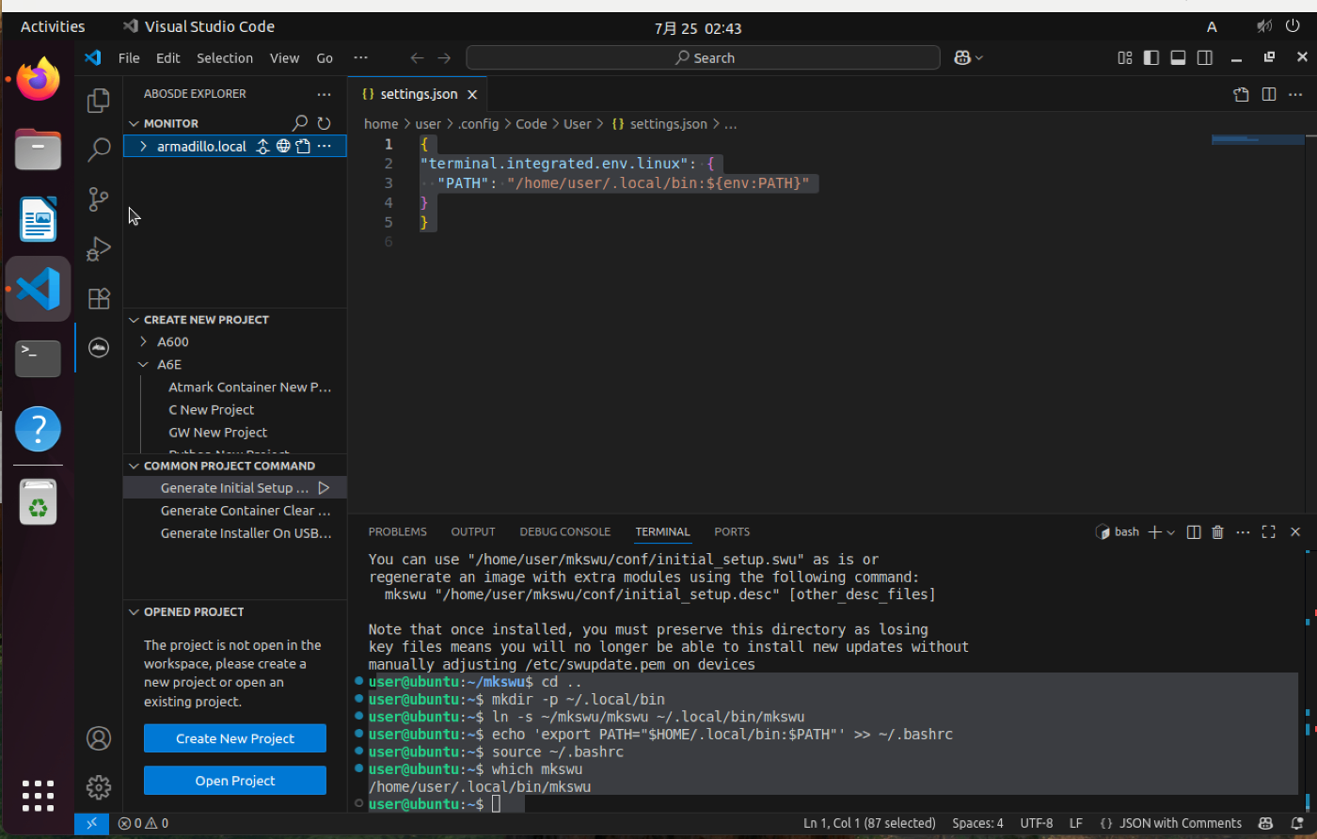Open the View menu

(284, 57)
